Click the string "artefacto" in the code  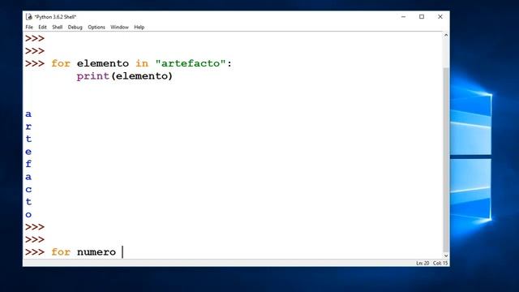191,63
